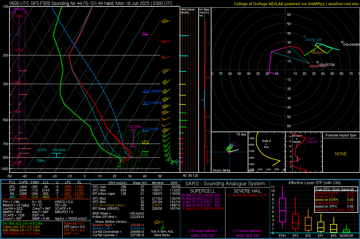
Task: Click the Bunkers Left = 210/42 kt line
Action: [118, 228]
